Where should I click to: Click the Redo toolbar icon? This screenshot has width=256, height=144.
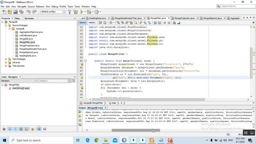[34, 12]
